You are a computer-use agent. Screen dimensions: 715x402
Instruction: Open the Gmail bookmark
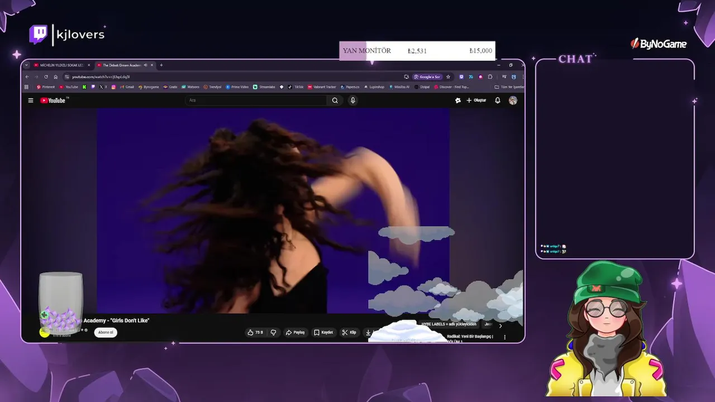(x=127, y=87)
